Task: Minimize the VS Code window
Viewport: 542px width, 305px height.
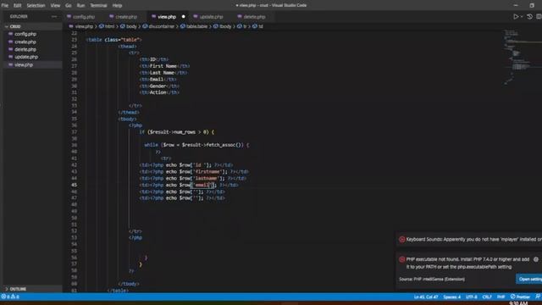Action: (x=516, y=5)
